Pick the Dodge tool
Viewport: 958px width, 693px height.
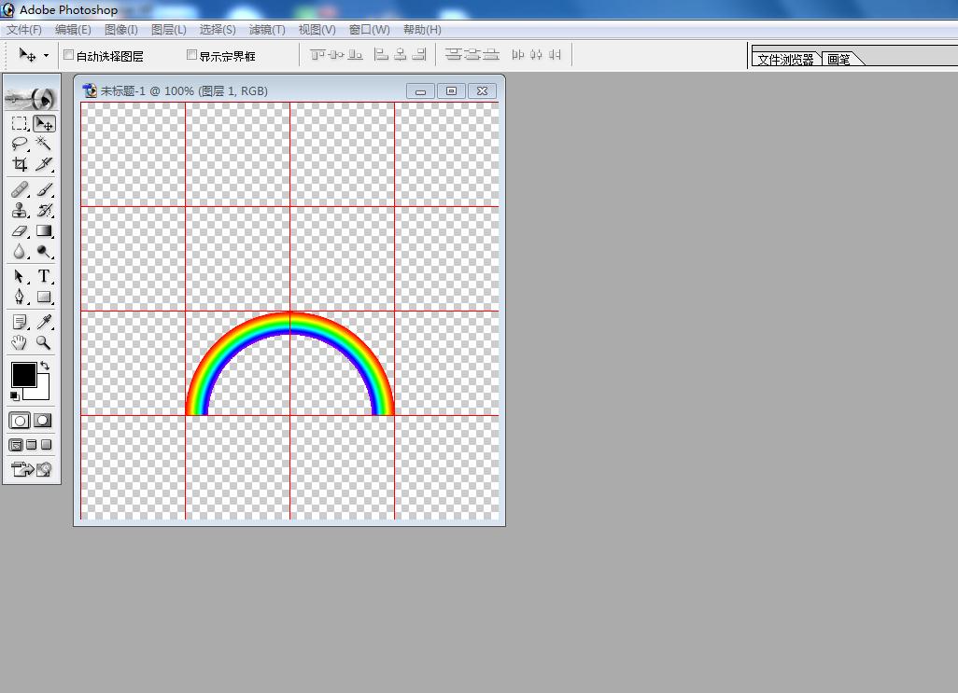[44, 251]
